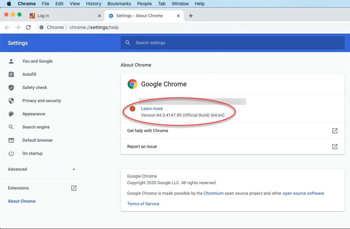Image resolution: width=350 pixels, height=229 pixels.
Task: Open the History menu
Action: (94, 4)
